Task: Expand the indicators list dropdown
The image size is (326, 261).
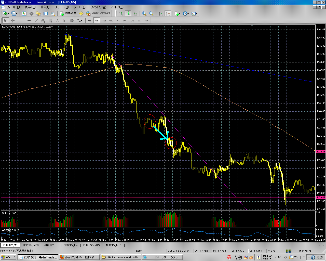Action: [x=178, y=14]
